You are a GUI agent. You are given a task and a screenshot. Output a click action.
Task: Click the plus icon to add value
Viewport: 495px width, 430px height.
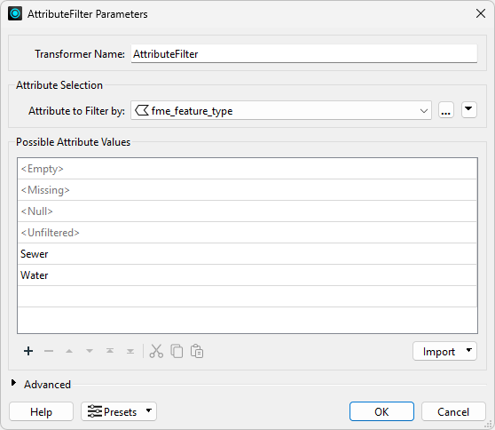[28, 351]
